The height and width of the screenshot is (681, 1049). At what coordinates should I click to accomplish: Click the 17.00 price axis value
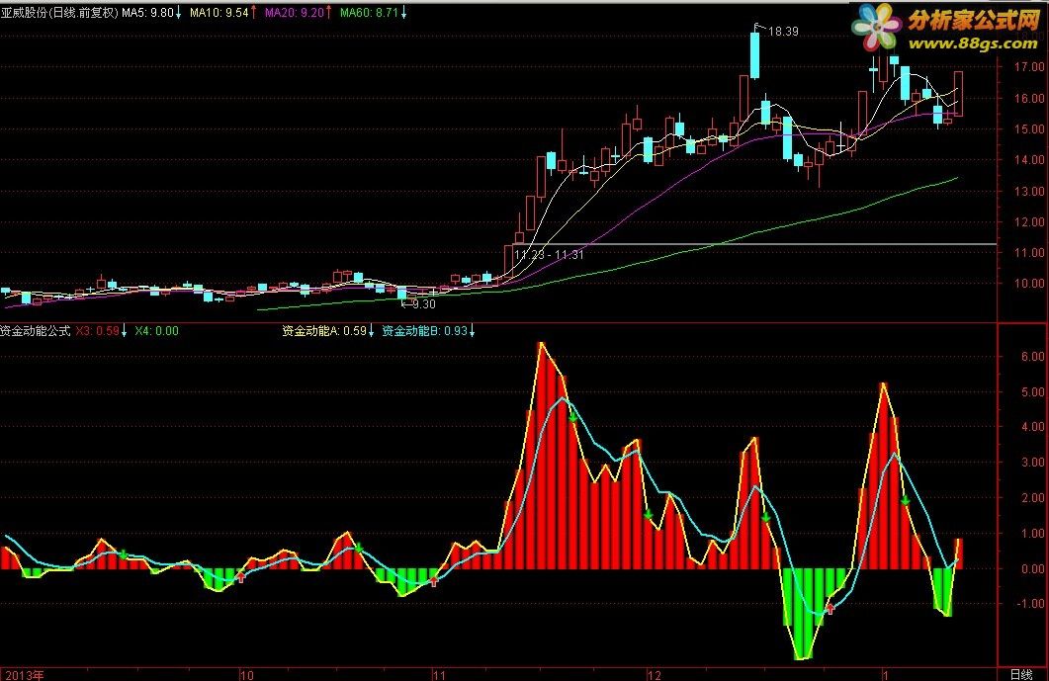[x=1029, y=67]
